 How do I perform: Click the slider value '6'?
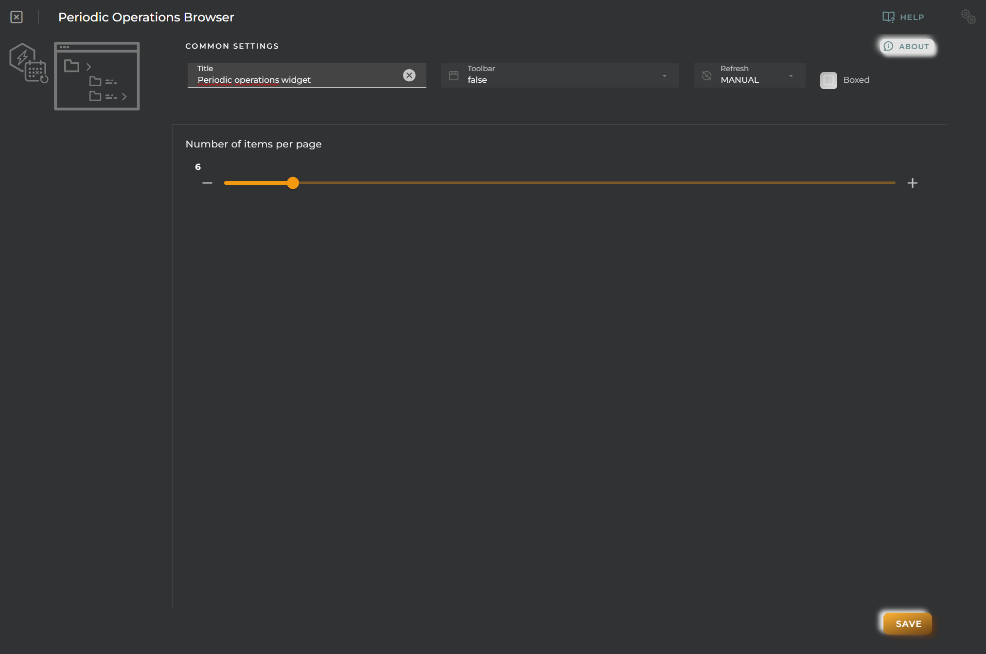tap(198, 167)
